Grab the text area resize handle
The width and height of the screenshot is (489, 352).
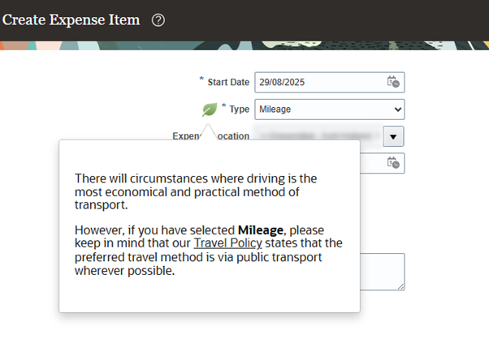[400, 285]
